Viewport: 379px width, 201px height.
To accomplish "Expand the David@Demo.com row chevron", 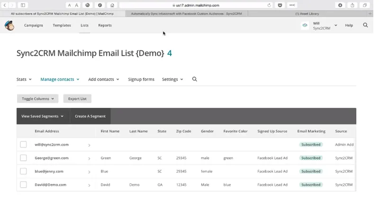I will pyautogui.click(x=89, y=185).
